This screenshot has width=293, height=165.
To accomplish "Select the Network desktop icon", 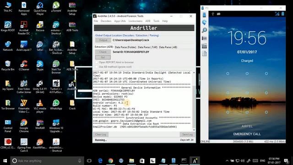I will tap(8, 46).
